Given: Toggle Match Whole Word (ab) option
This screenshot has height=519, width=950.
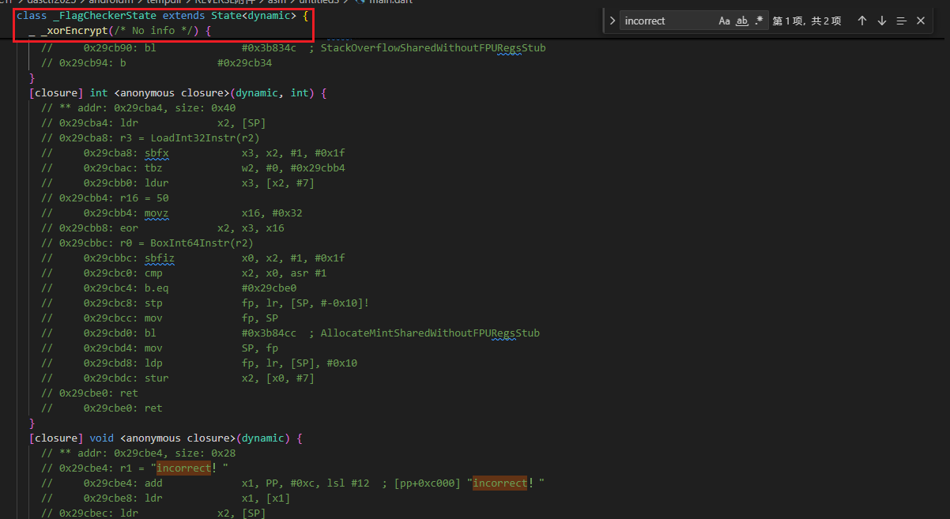Looking at the screenshot, I should pos(741,21).
